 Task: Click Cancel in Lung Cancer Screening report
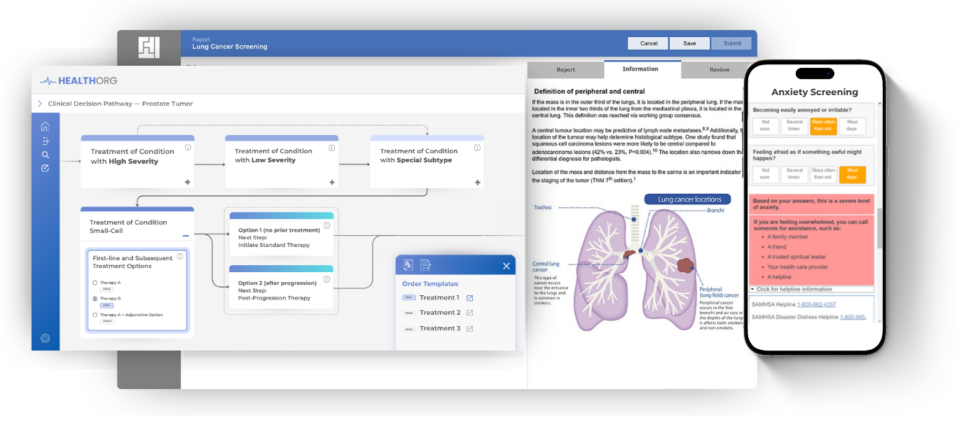649,43
